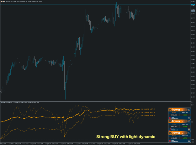Toggle the alert bell on the 1D IX Power panel
The image size is (196, 145).
click(189, 130)
